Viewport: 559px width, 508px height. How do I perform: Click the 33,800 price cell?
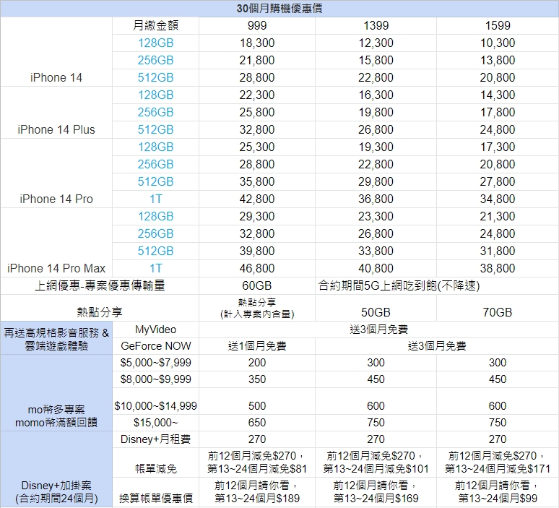pos(376,251)
